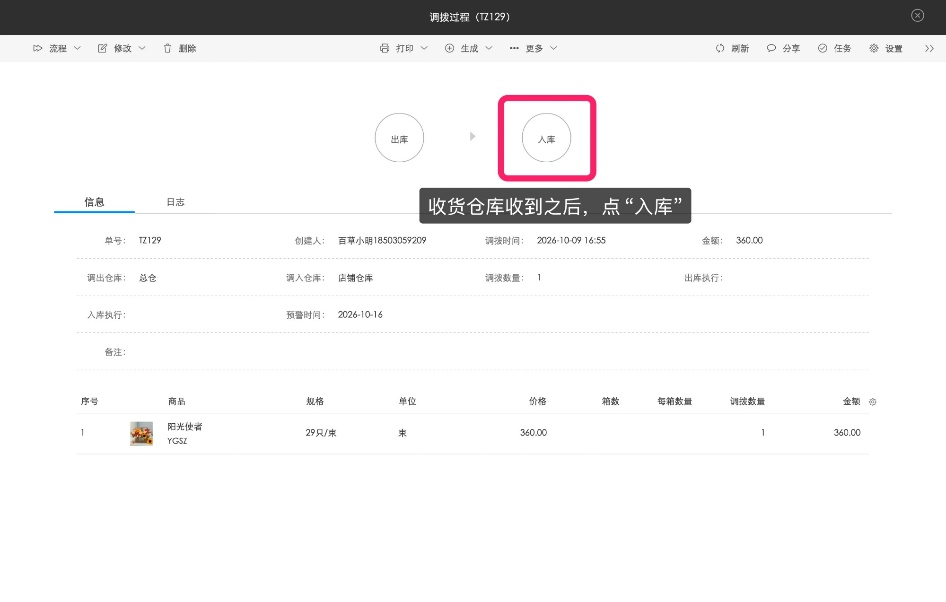Click the 店铺仓库 value
946x602 pixels.
(356, 278)
